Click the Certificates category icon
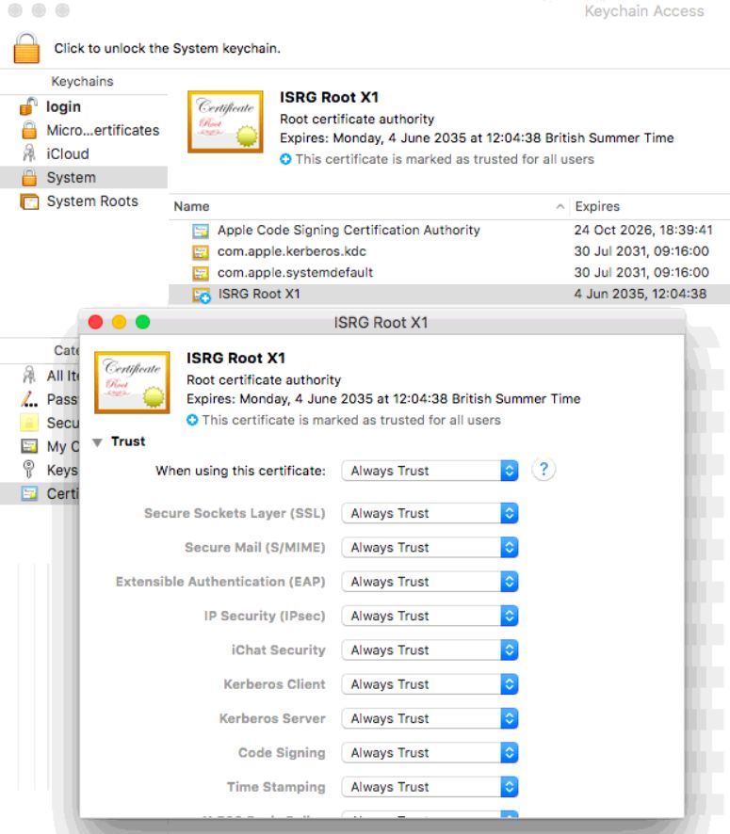Screen dimensions: 730x834 tap(29, 493)
